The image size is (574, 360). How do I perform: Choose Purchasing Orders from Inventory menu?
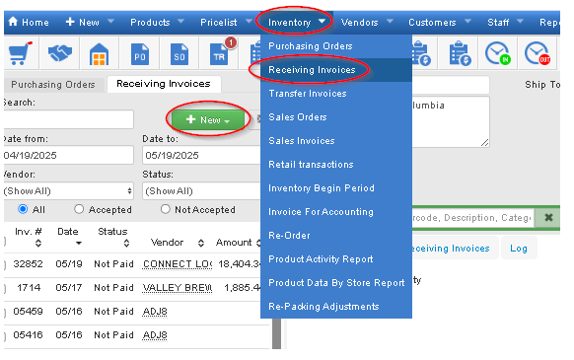[336, 46]
